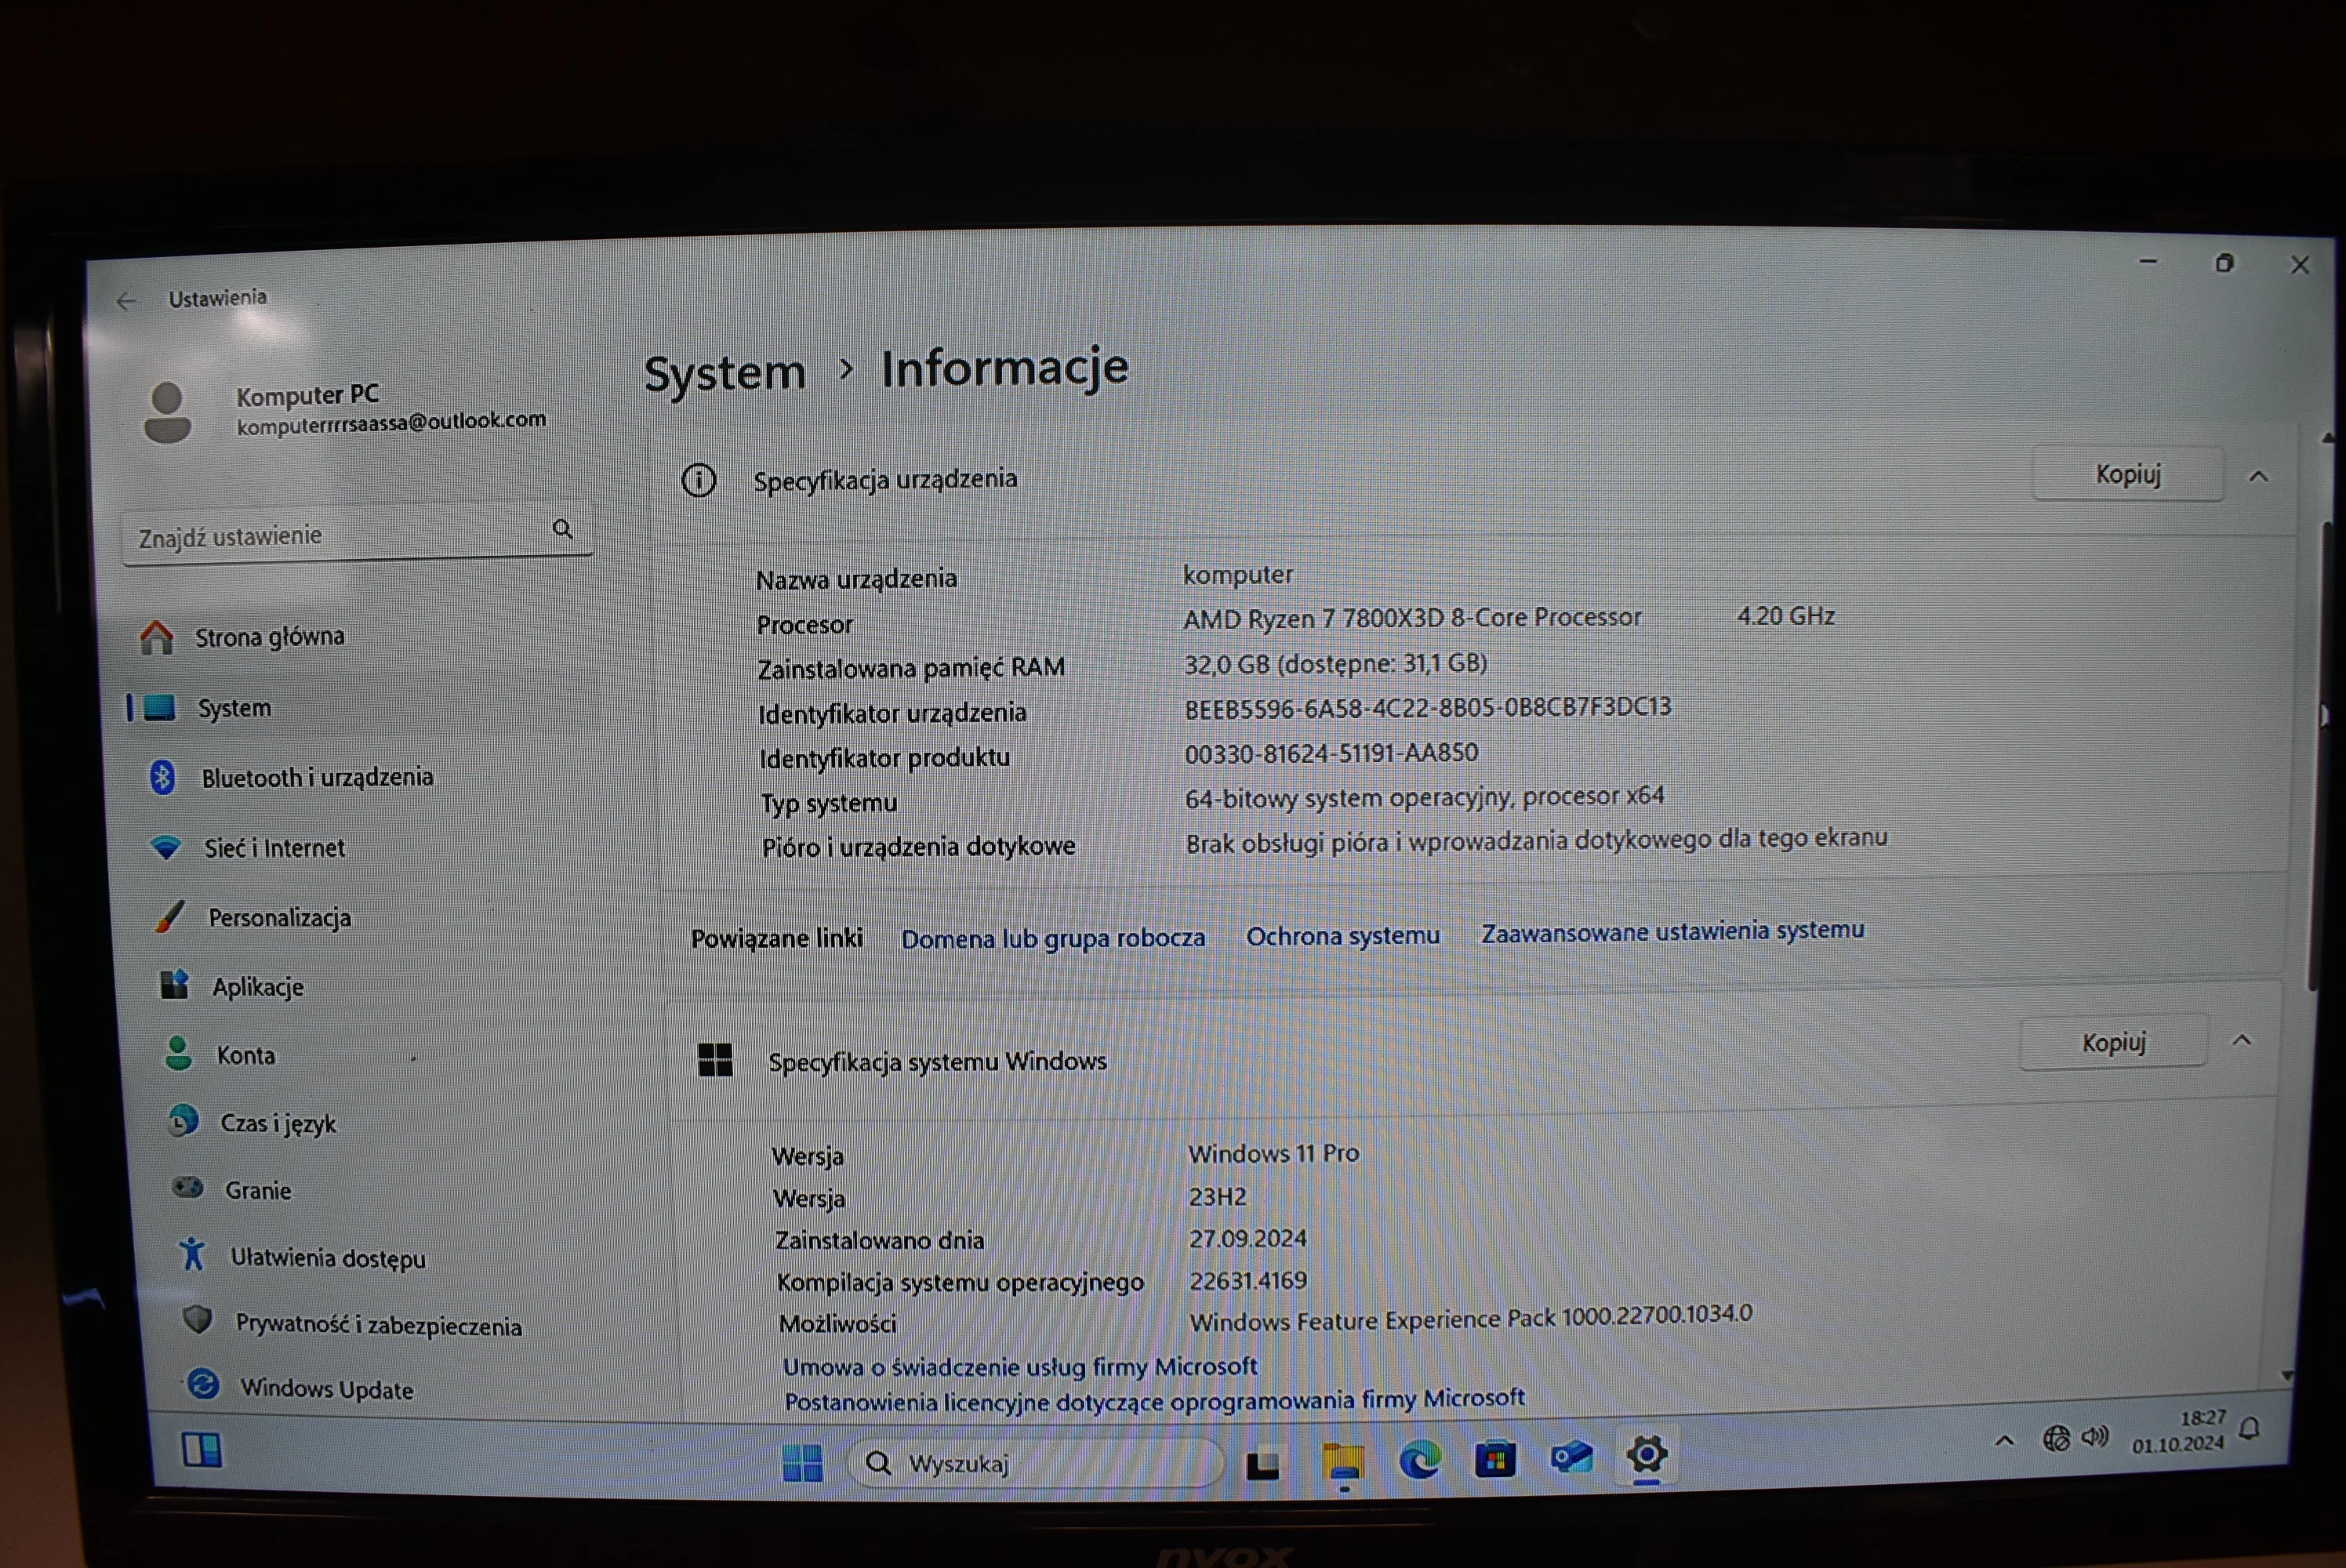Open Sieć i Internet section
Screen dimensions: 2346x1568
coord(274,848)
